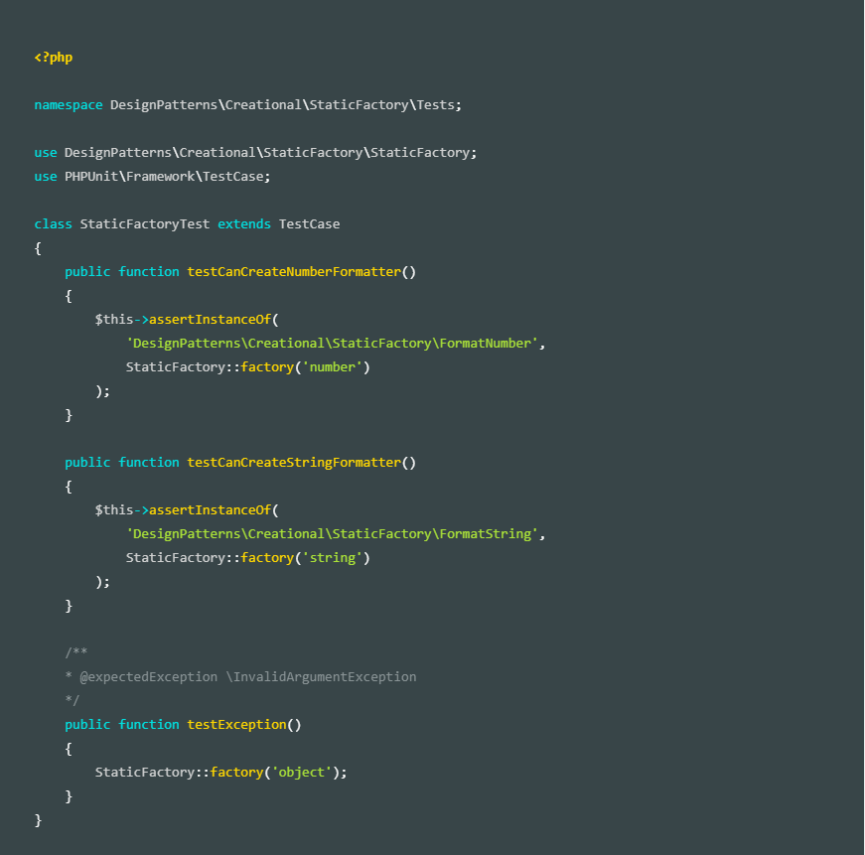Click the 'string' factory argument

click(333, 558)
